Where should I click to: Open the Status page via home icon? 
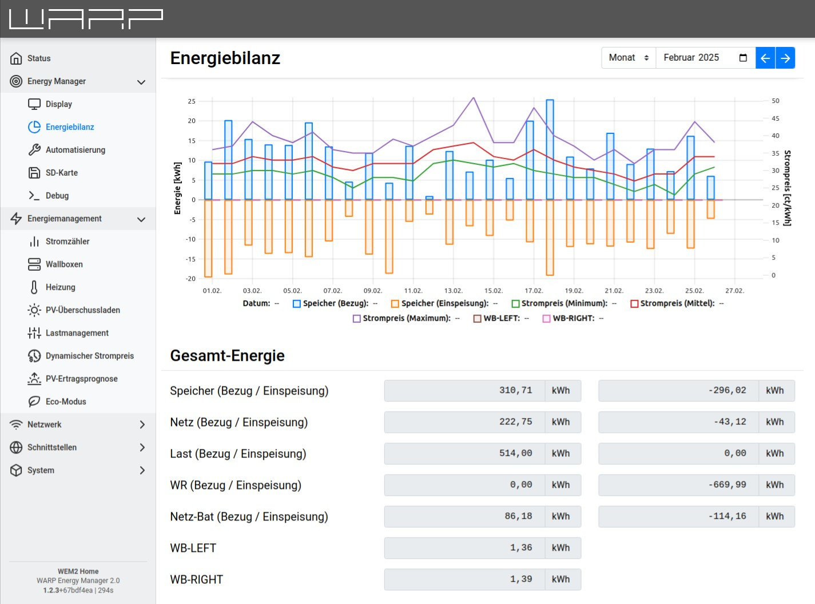coord(17,58)
